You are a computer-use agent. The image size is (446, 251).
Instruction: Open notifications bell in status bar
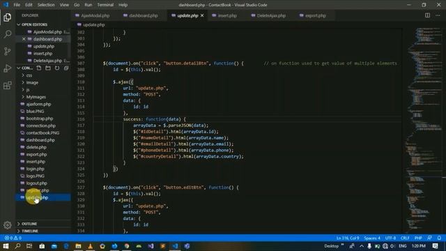coord(439,238)
